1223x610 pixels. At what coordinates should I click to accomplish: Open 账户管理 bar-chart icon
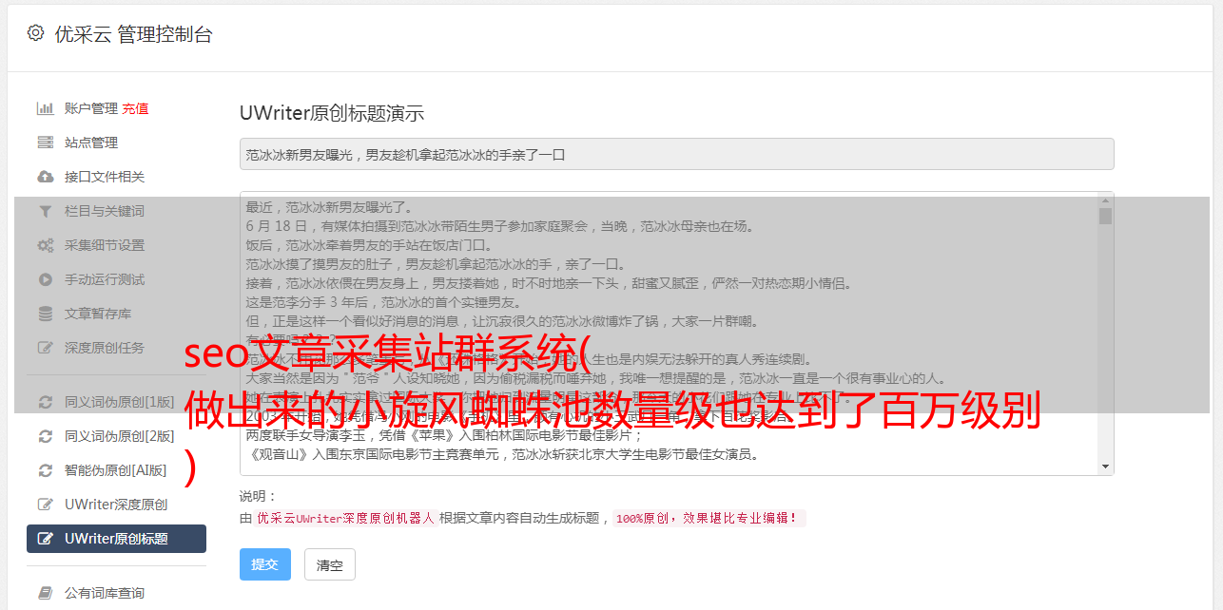pos(45,108)
